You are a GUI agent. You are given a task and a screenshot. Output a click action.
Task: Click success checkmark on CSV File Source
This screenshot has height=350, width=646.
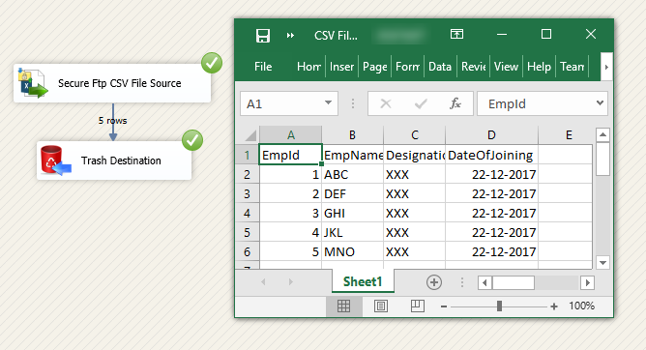[x=212, y=63]
